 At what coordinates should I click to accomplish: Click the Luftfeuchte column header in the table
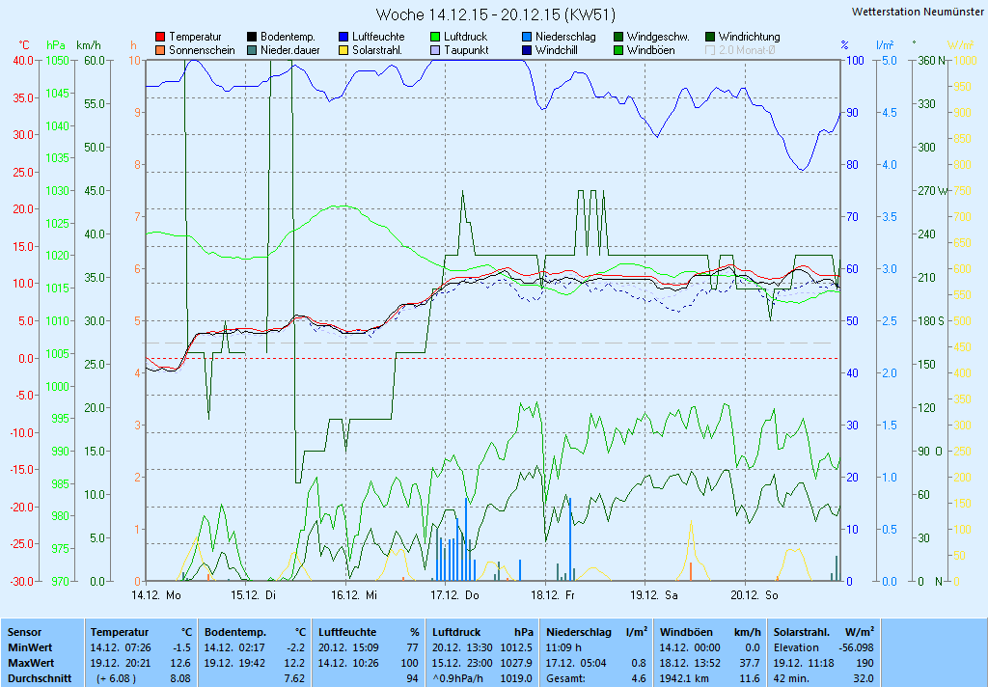tap(347, 632)
